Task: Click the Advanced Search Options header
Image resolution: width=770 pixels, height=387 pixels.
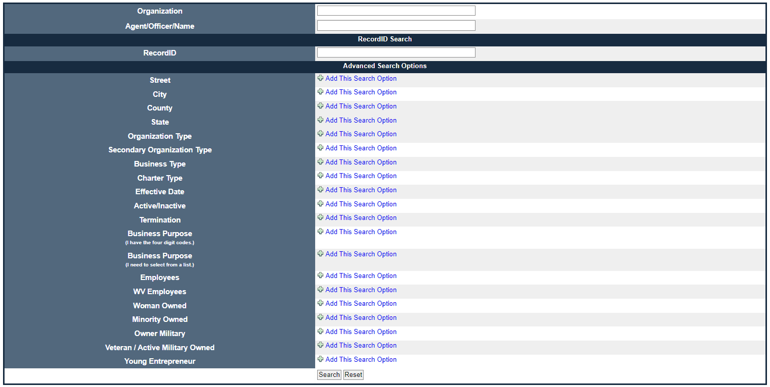Action: tap(385, 66)
